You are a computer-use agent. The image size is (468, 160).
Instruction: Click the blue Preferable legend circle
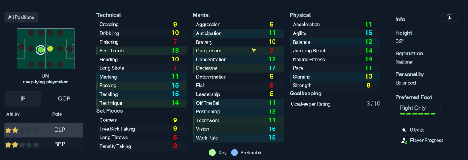click(234, 152)
